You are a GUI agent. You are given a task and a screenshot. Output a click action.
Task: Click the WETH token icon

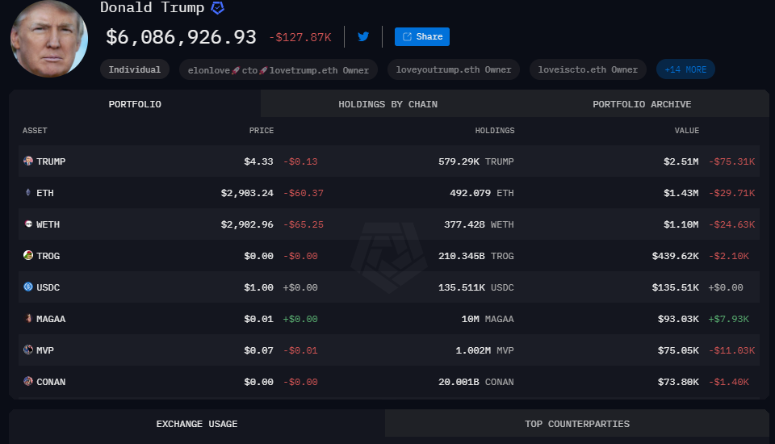pyautogui.click(x=28, y=224)
